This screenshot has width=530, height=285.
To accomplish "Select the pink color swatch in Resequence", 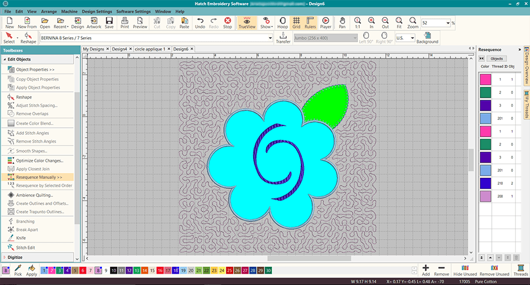I will tap(485, 78).
